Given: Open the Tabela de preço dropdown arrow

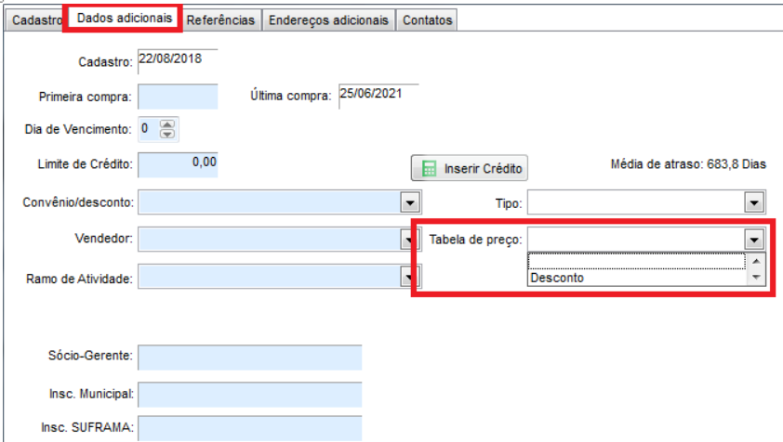Looking at the screenshot, I should coord(753,240).
